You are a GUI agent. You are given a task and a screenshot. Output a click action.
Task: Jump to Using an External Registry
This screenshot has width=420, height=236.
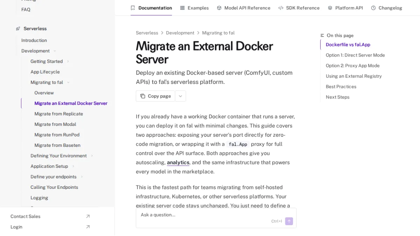(353, 76)
